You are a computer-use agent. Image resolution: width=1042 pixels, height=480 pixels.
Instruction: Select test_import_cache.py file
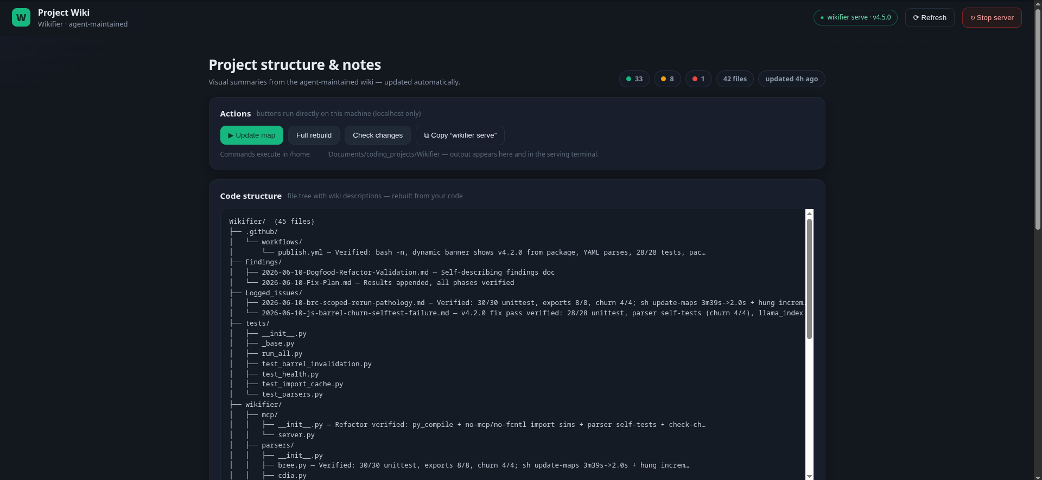302,384
